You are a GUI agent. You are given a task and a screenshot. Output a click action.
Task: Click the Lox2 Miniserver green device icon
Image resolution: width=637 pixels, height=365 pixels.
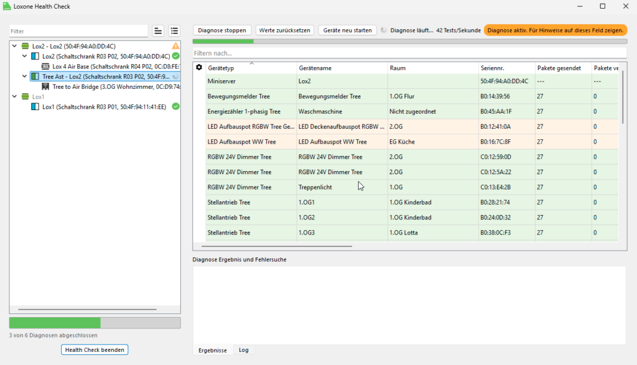(25, 46)
